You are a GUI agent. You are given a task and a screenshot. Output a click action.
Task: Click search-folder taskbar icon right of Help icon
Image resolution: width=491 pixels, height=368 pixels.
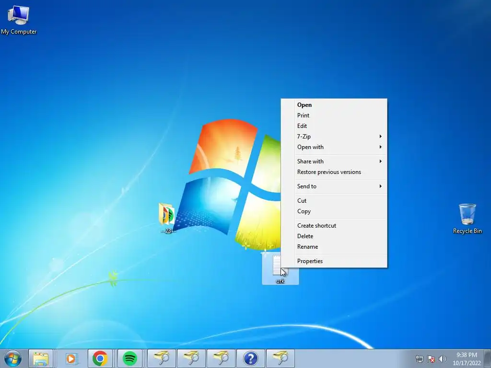coord(280,358)
